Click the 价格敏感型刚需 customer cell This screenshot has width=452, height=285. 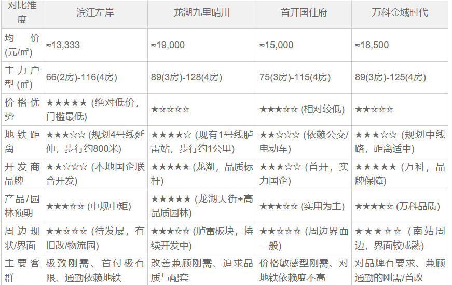point(304,270)
